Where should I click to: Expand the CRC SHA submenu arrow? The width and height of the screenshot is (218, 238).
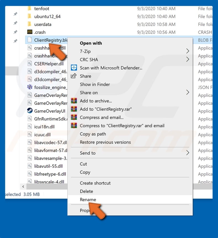pos(188,59)
